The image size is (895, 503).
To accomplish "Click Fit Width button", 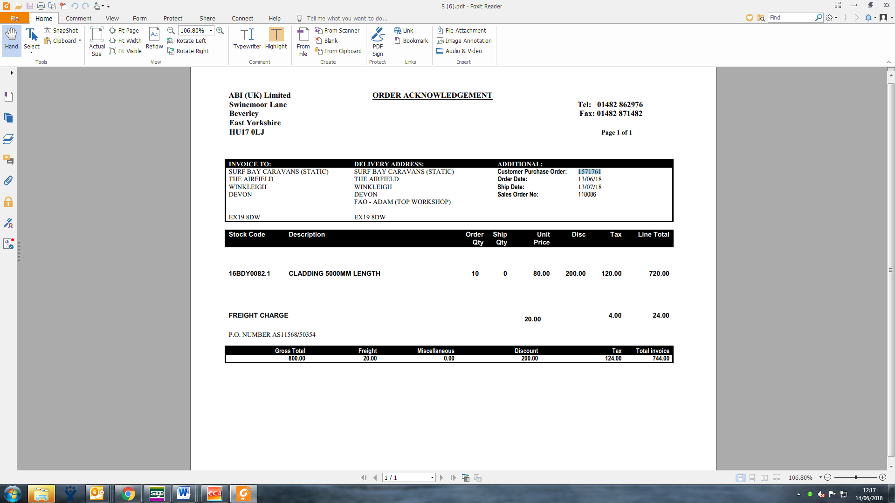I will 125,41.
